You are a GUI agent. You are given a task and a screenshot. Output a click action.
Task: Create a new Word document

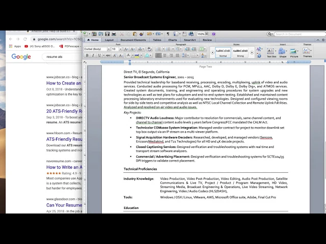pos(85,34)
